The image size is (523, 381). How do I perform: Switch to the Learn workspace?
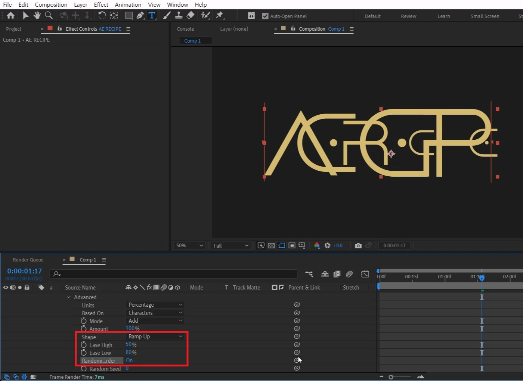(444, 16)
